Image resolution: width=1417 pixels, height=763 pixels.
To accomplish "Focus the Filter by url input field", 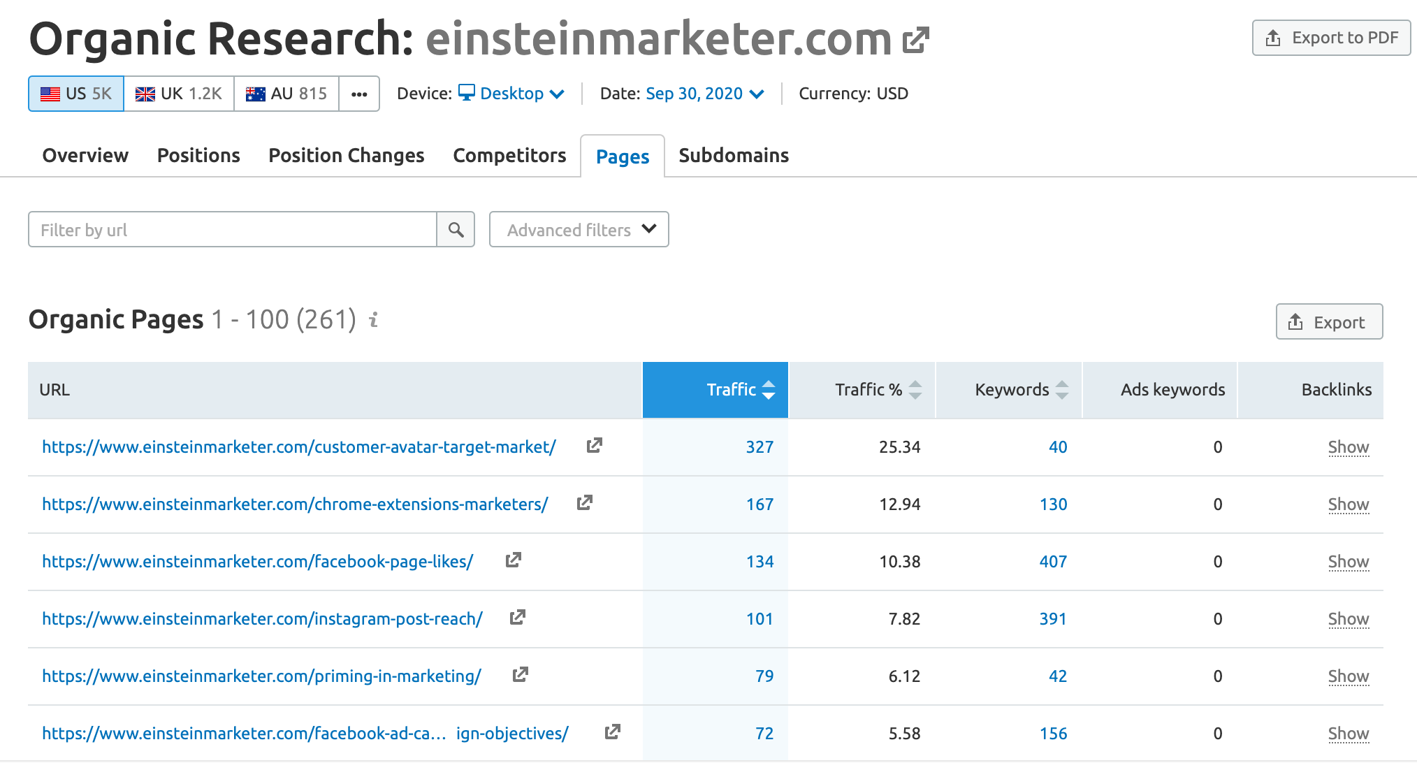I will (233, 229).
